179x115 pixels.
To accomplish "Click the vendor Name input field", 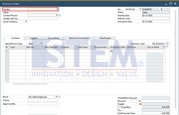I will click(43, 12).
